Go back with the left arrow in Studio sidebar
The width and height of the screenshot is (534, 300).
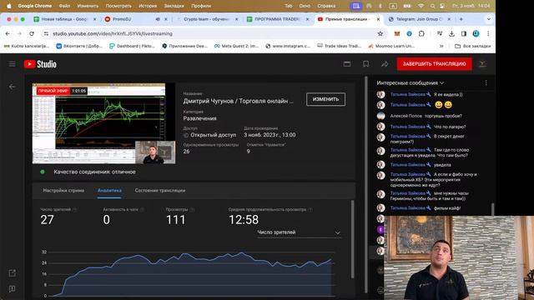pyautogui.click(x=12, y=87)
